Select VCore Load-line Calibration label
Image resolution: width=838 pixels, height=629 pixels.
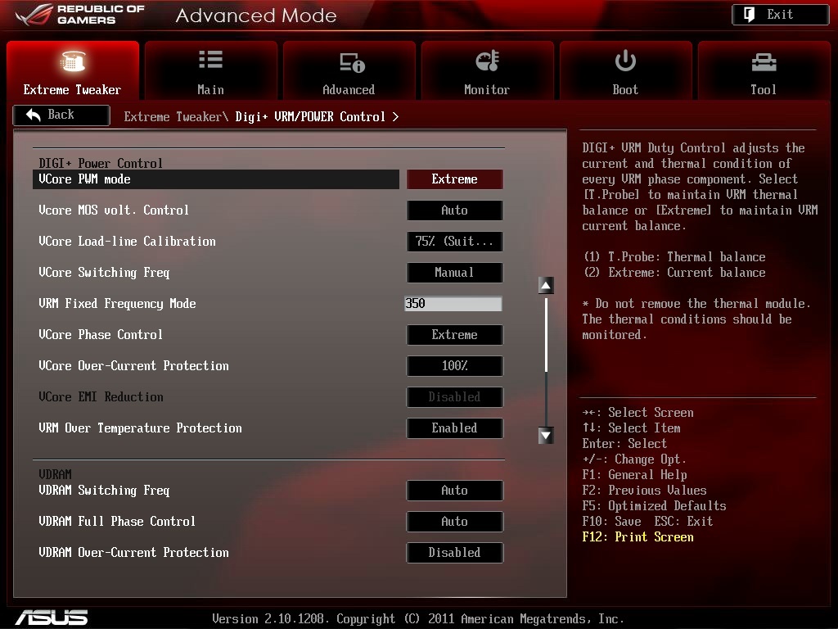pos(127,242)
